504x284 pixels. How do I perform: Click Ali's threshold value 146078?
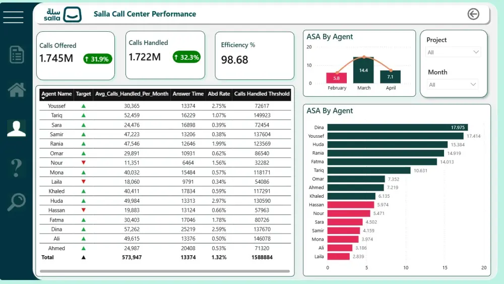(262, 239)
